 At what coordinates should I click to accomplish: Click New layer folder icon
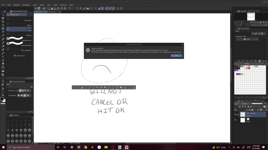pyautogui.click(x=253, y=110)
